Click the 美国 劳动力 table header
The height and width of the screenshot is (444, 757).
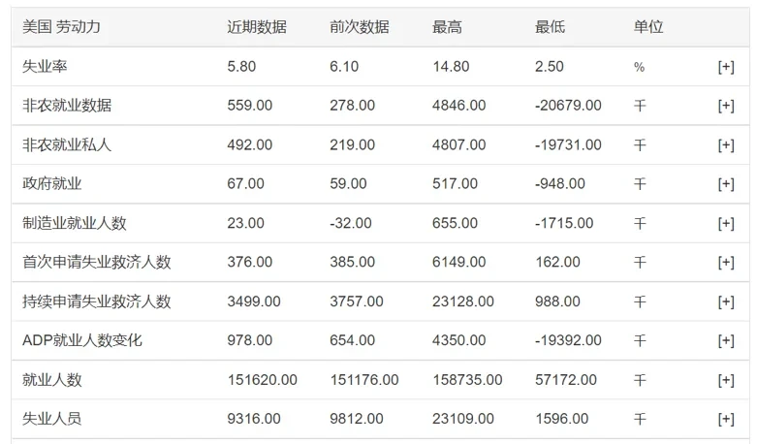(62, 27)
